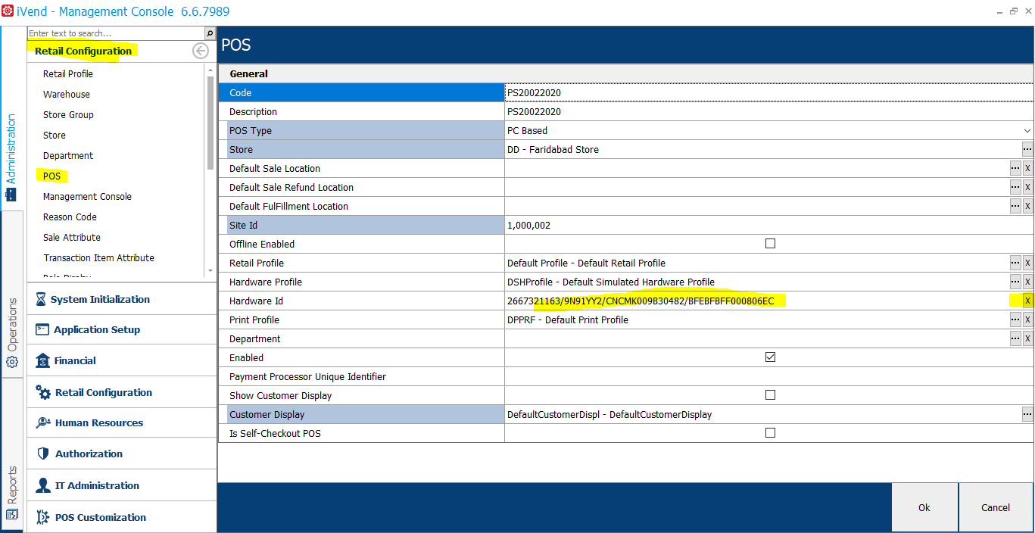
Task: Click the General section header
Action: [626, 73]
